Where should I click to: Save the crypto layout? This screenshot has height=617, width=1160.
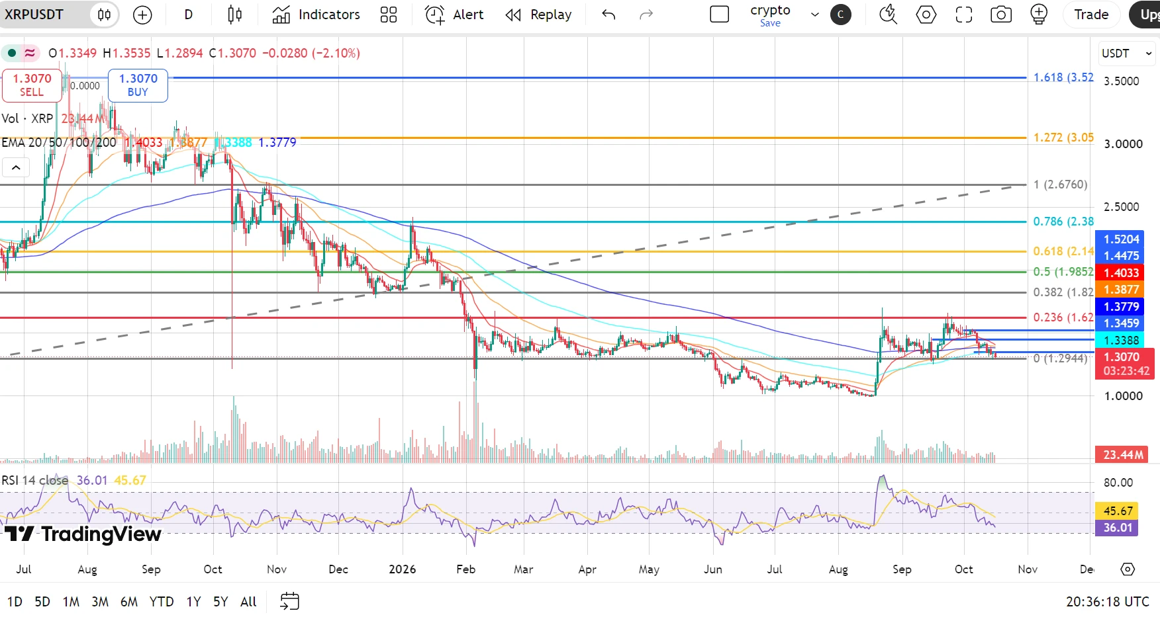pyautogui.click(x=770, y=23)
